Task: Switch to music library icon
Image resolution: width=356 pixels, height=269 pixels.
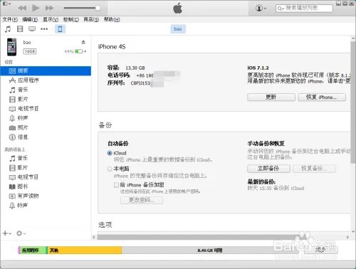Action: tap(8, 29)
